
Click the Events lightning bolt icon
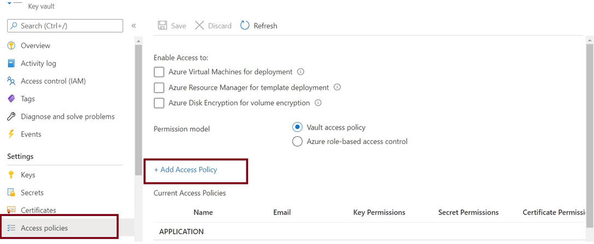coord(11,135)
